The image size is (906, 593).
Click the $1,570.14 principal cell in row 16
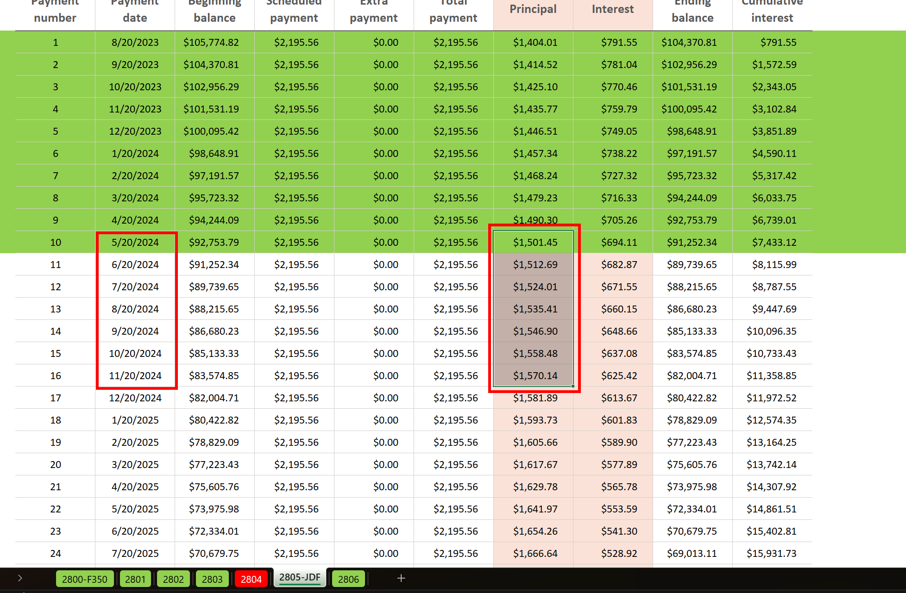(x=535, y=375)
